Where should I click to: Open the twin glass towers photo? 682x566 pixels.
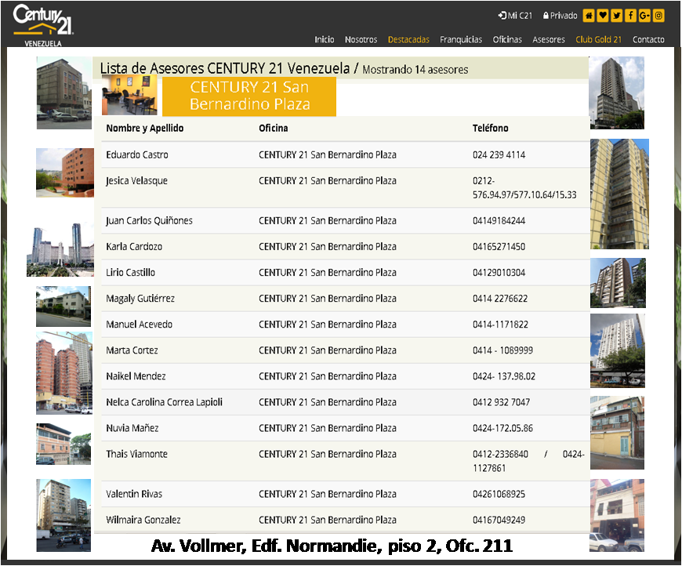60,249
